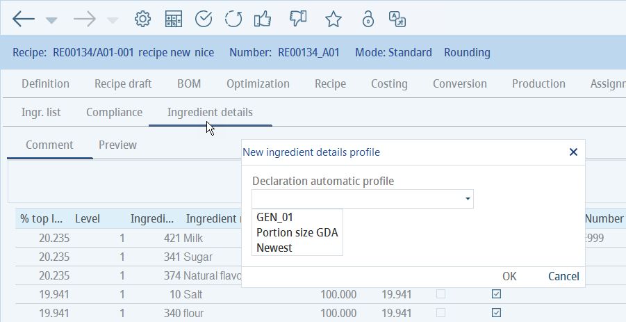Click the Number column header at right

604,218
